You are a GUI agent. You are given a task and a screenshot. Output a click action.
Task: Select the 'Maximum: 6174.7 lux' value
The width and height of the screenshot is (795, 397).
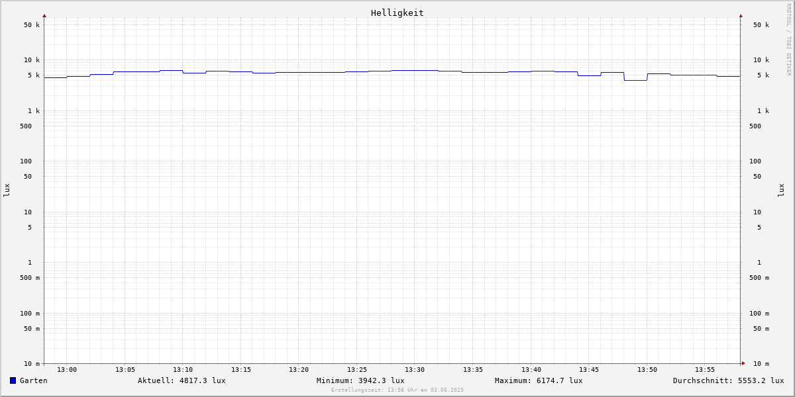click(539, 380)
